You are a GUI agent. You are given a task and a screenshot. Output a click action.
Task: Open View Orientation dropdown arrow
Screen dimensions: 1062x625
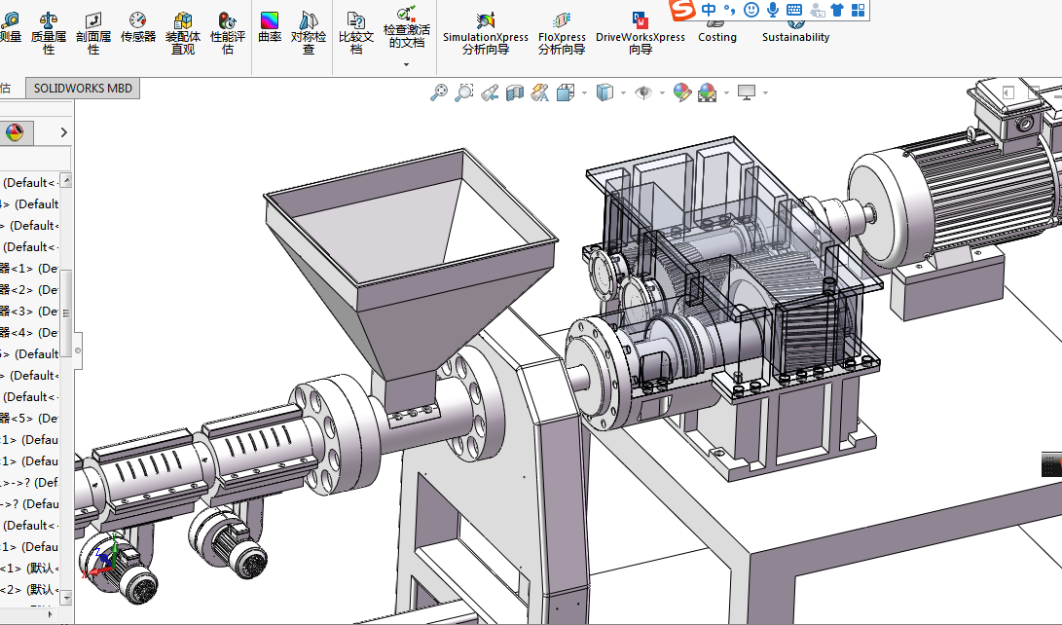point(584,92)
